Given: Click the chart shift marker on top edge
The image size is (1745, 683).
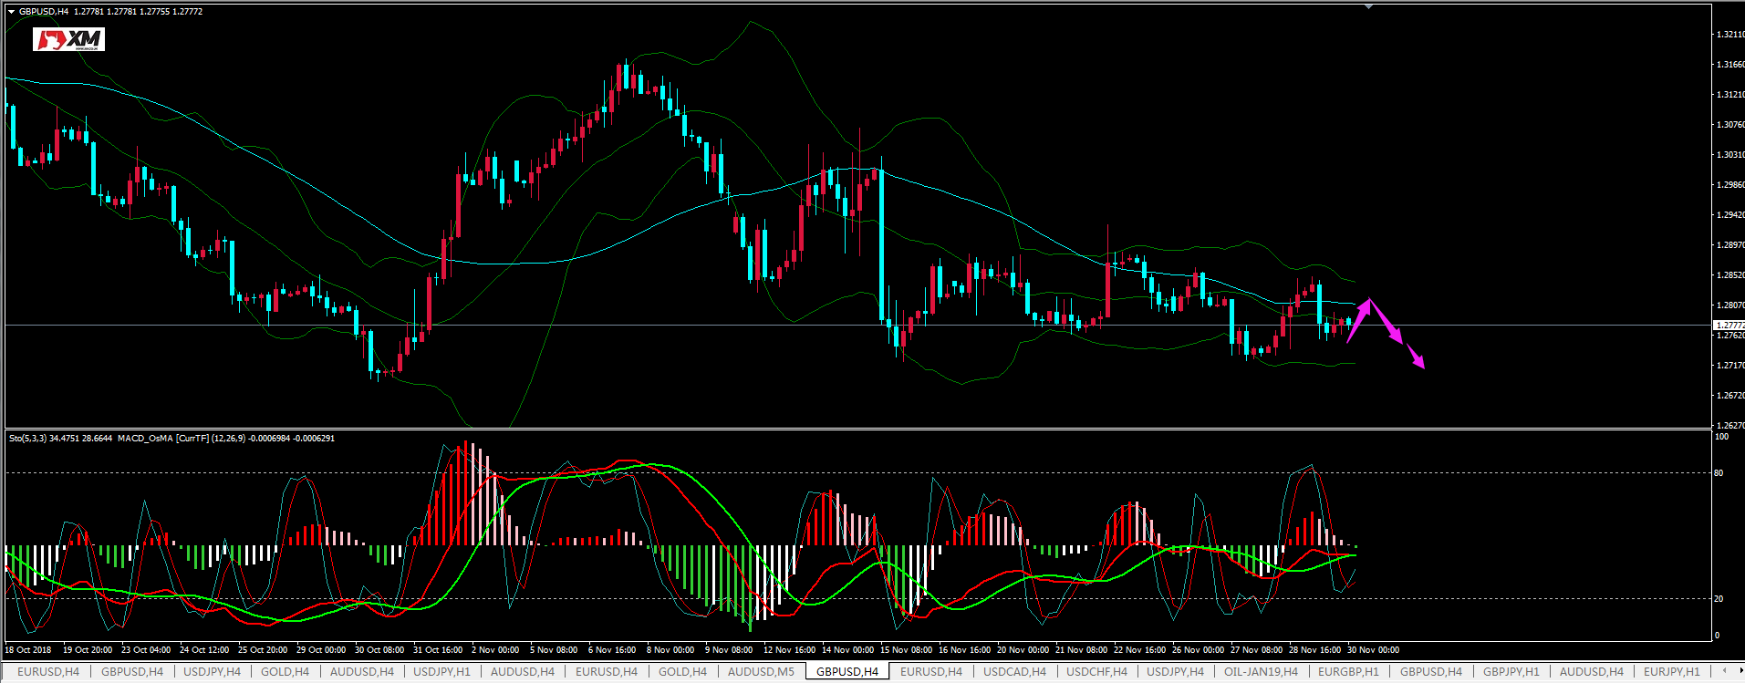Looking at the screenshot, I should (x=1368, y=6).
